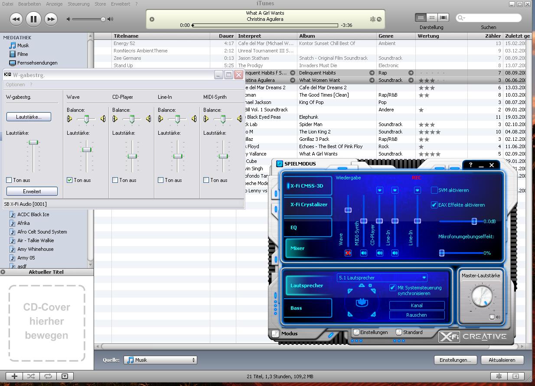Open Einstellungen in X-Fi console bottom bar
Screen dimensions: 535x386
tap(371, 332)
